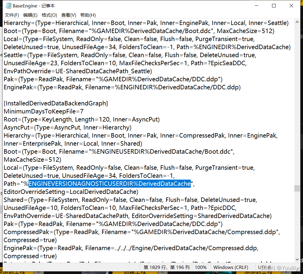Open the 文件(F) menu

pos(12,15)
